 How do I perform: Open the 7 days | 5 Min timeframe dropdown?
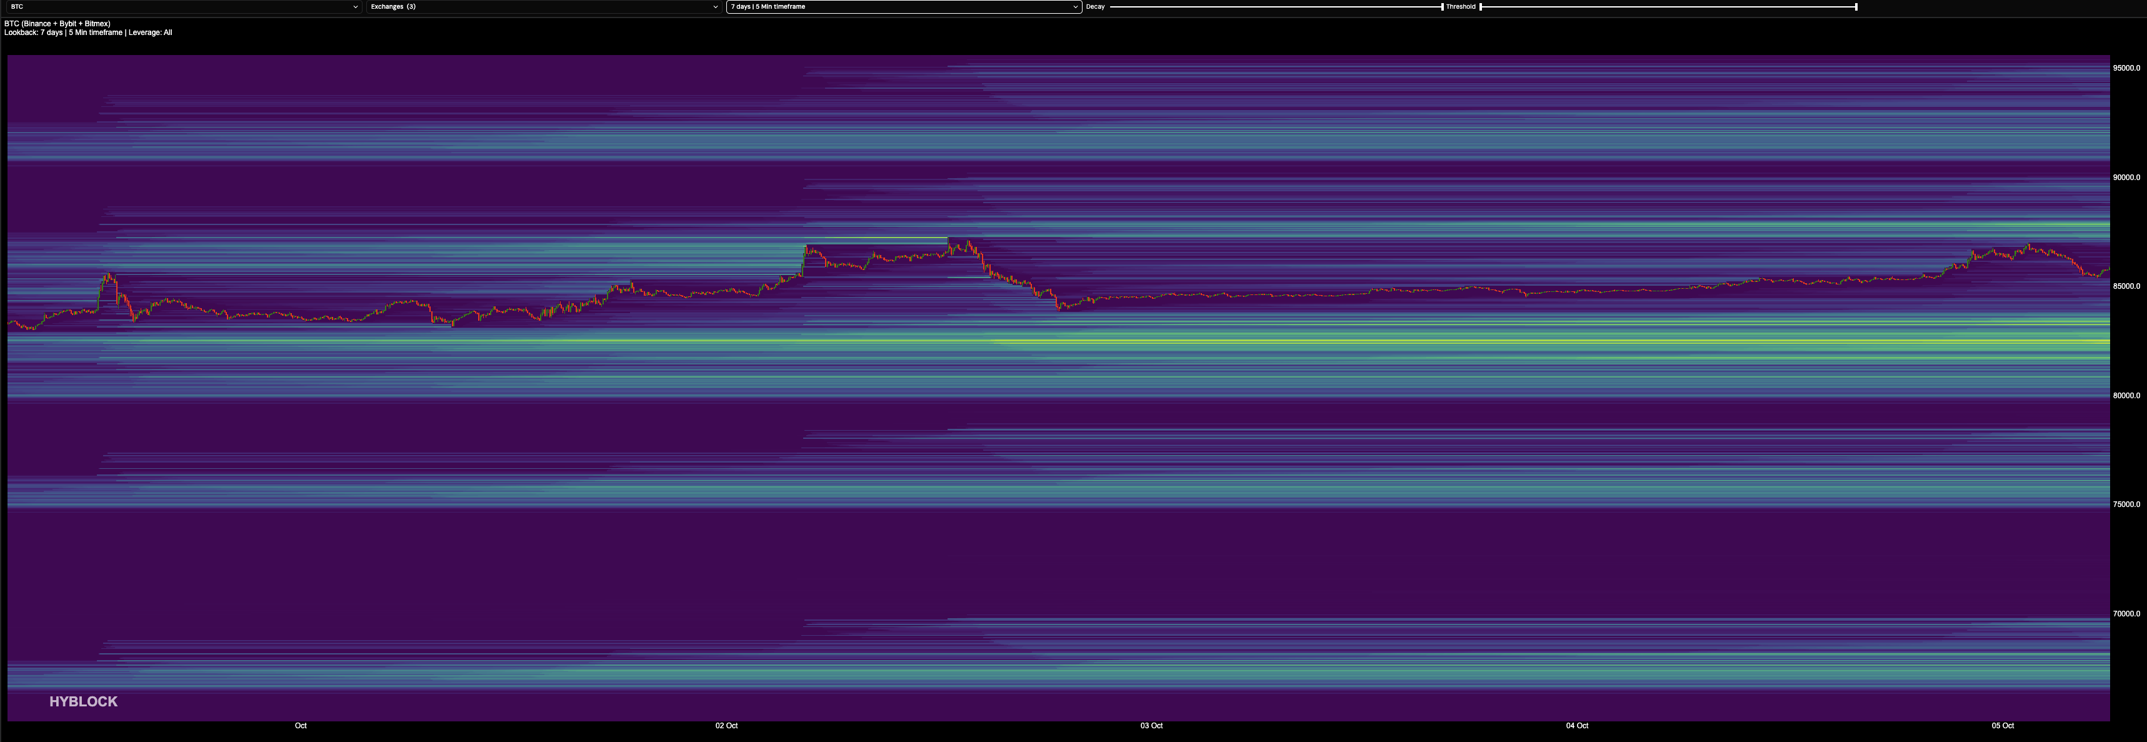pos(904,7)
